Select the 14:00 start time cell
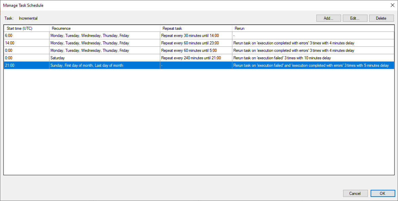 26,43
